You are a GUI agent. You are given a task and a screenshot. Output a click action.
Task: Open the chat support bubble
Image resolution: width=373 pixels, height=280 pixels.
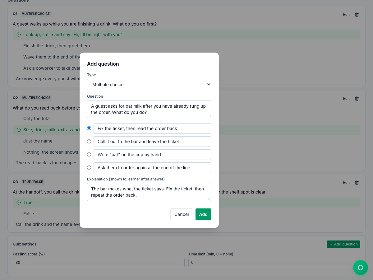pos(361,268)
